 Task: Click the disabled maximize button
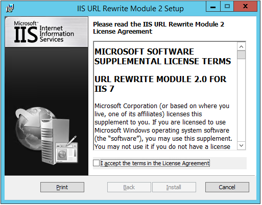pos(227,7)
